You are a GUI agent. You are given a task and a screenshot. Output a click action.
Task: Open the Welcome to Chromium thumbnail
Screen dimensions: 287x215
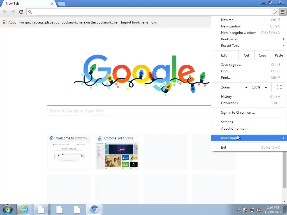[x=69, y=152]
